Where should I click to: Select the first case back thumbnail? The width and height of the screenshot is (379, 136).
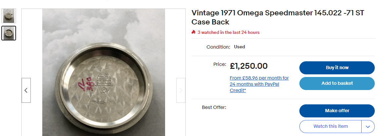[x=9, y=16]
